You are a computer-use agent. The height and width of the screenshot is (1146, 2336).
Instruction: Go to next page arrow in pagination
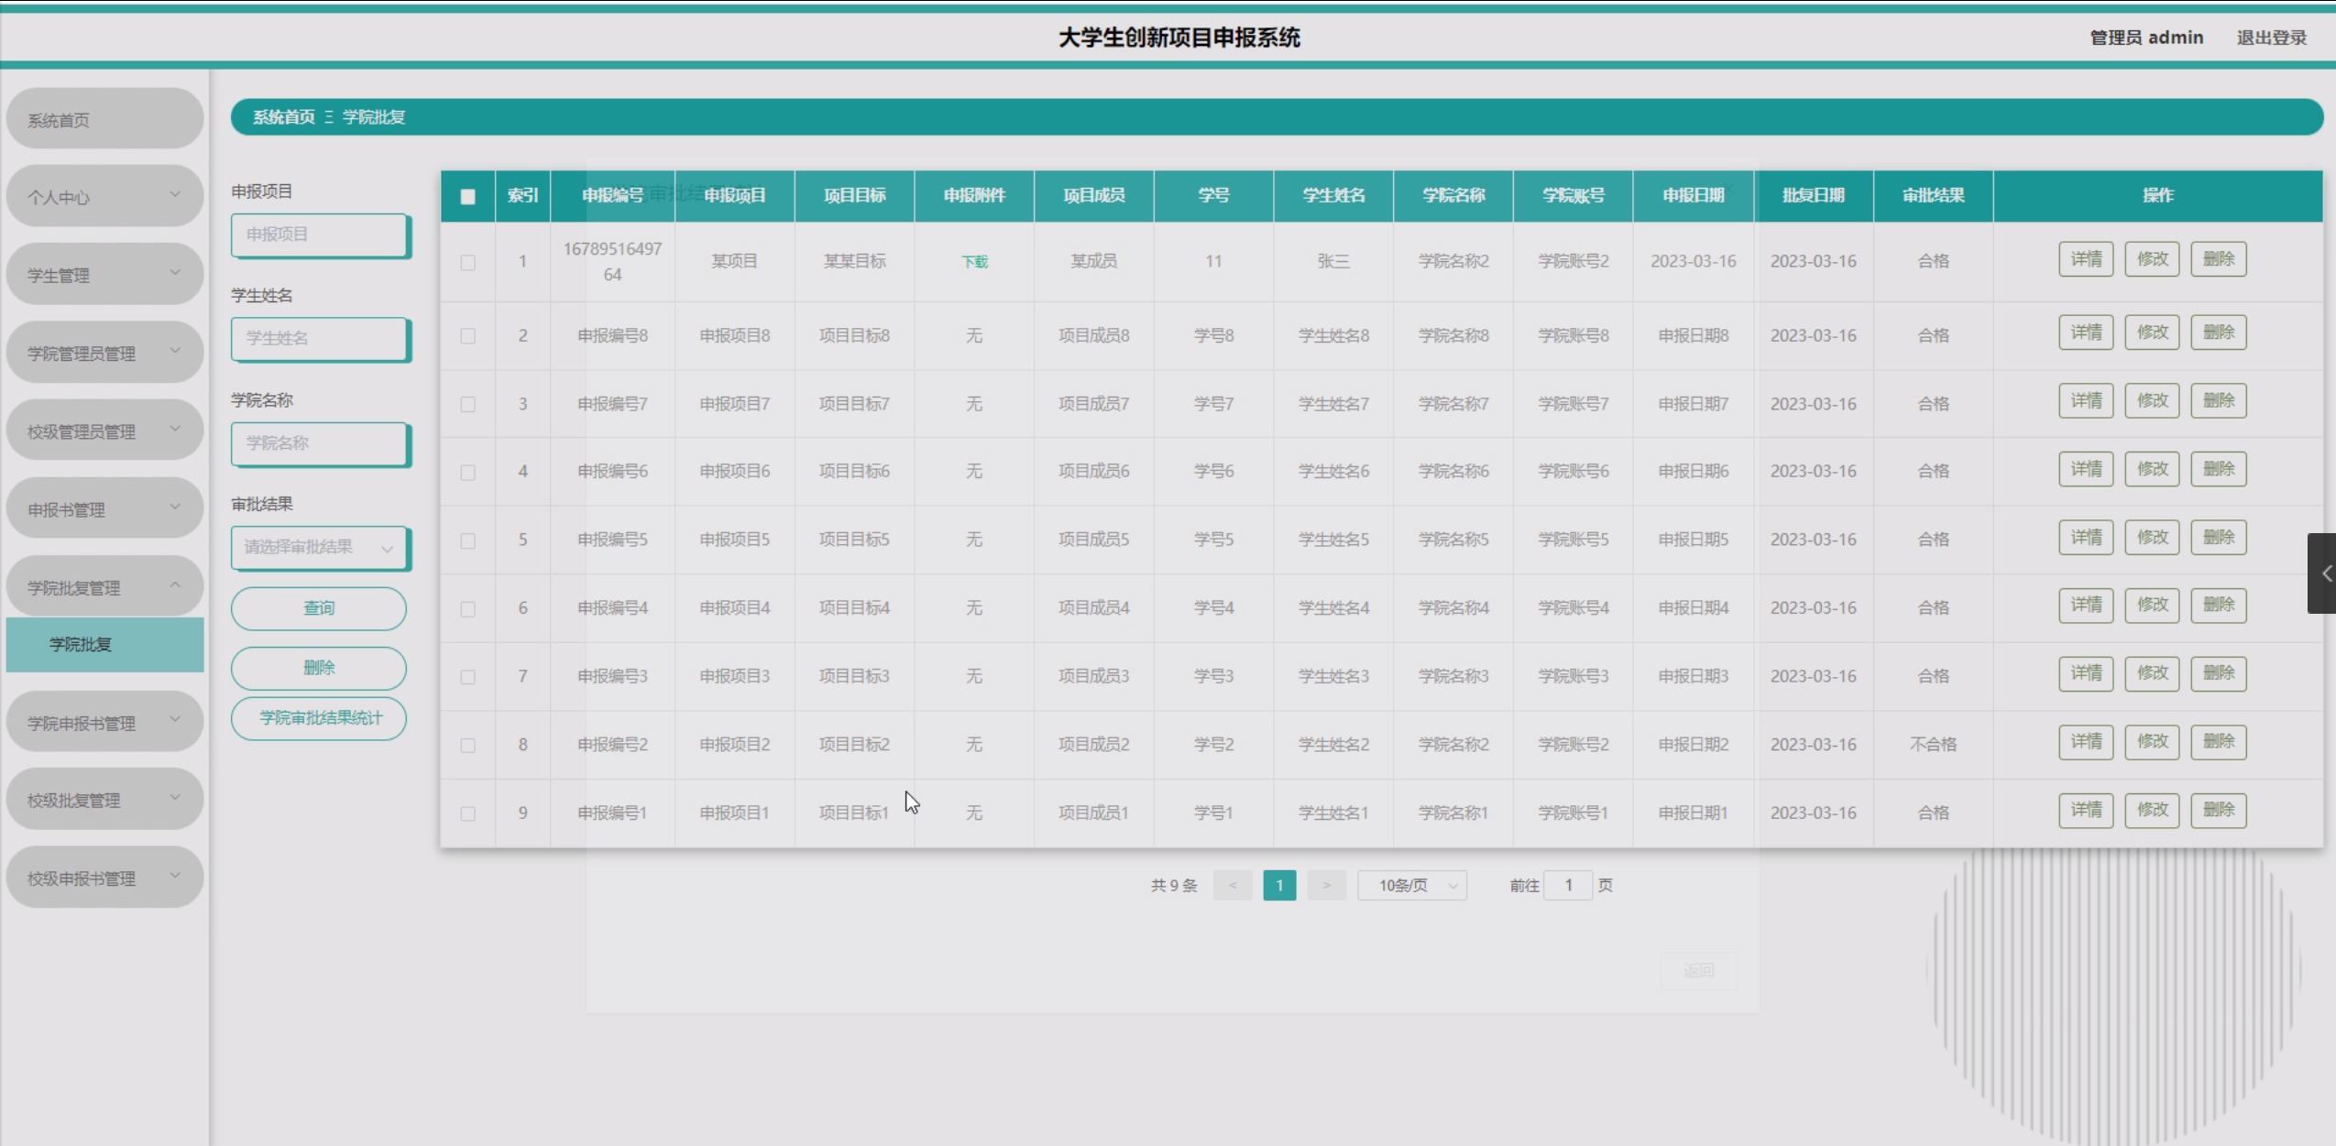pos(1325,885)
